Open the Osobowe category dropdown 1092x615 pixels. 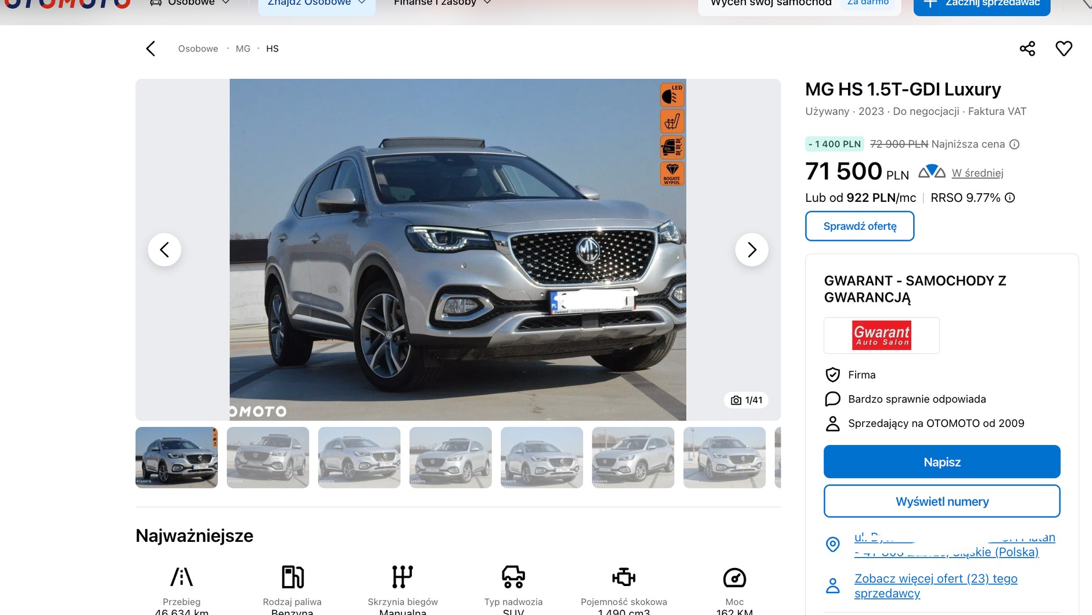(190, 3)
